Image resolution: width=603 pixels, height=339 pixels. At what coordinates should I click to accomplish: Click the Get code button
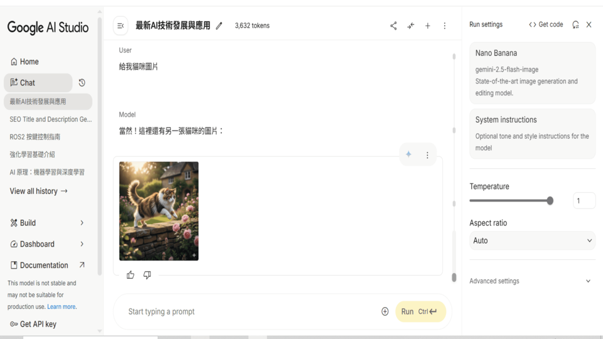[x=546, y=24]
